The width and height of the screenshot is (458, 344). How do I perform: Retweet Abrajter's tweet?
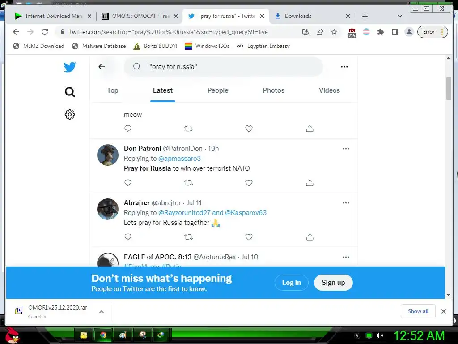(188, 237)
